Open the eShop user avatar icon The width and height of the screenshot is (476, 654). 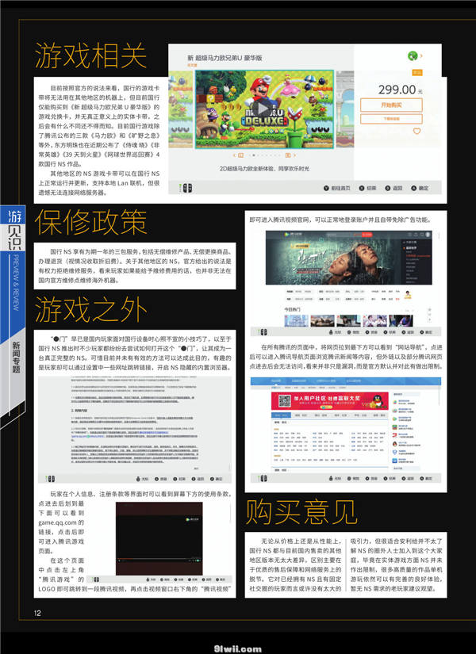(x=413, y=55)
